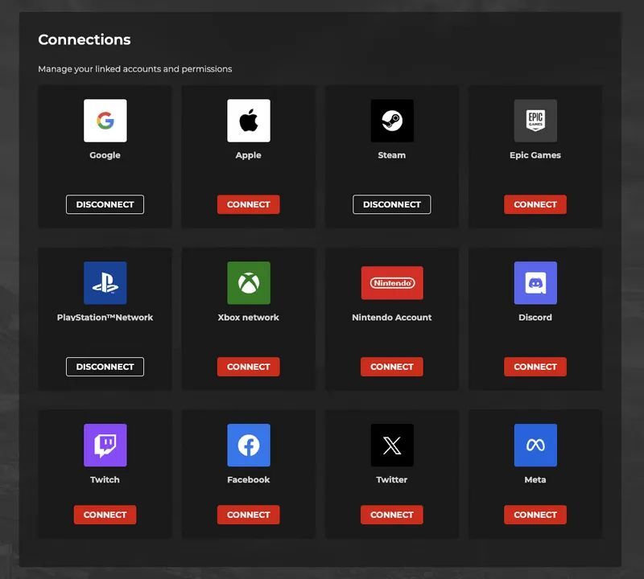644x579 pixels.
Task: Disconnect the PlayStation Network account
Action: (x=105, y=367)
